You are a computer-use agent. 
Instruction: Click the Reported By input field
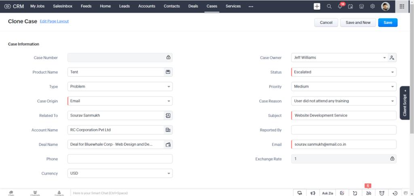(x=344, y=130)
